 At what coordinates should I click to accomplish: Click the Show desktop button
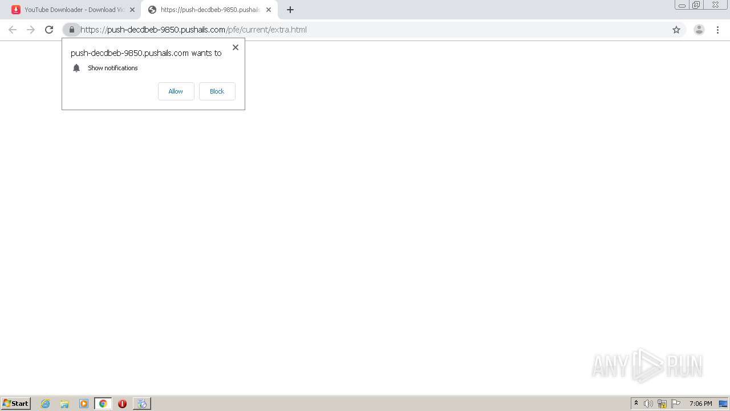tap(723, 404)
